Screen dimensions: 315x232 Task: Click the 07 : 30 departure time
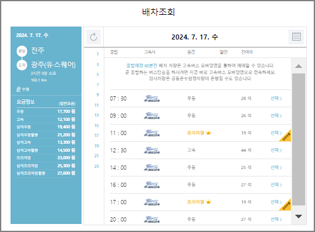(118, 99)
